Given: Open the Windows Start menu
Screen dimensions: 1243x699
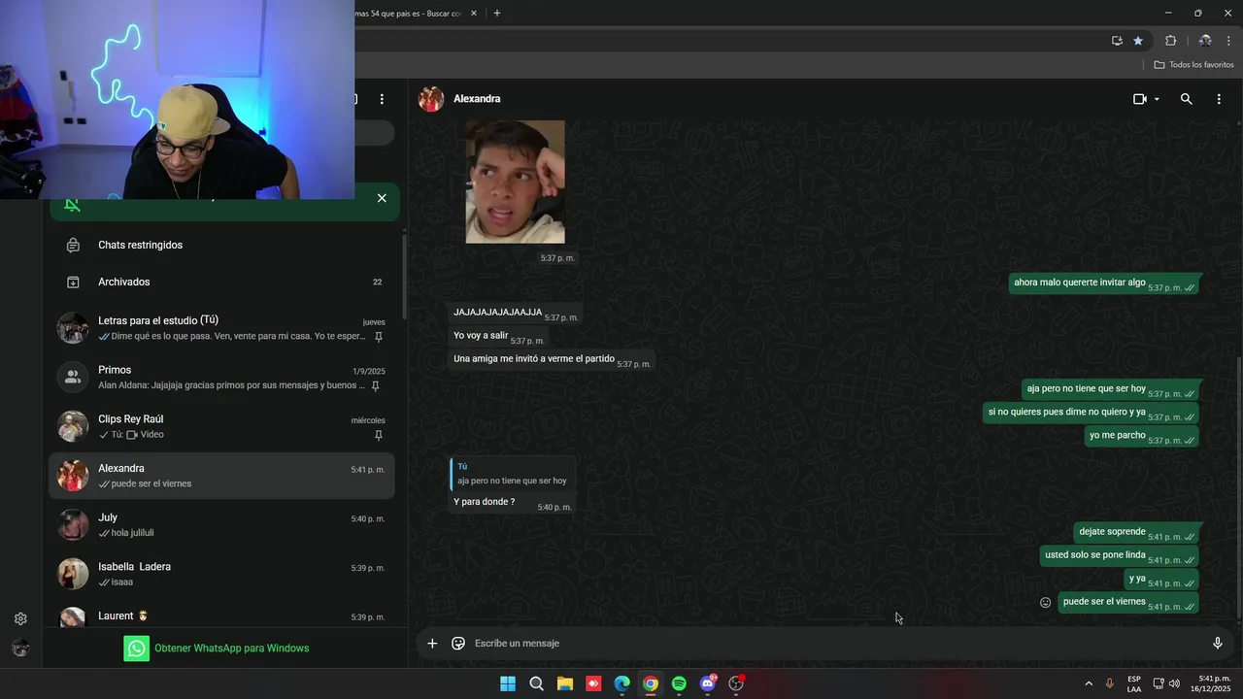Looking at the screenshot, I should click(508, 683).
